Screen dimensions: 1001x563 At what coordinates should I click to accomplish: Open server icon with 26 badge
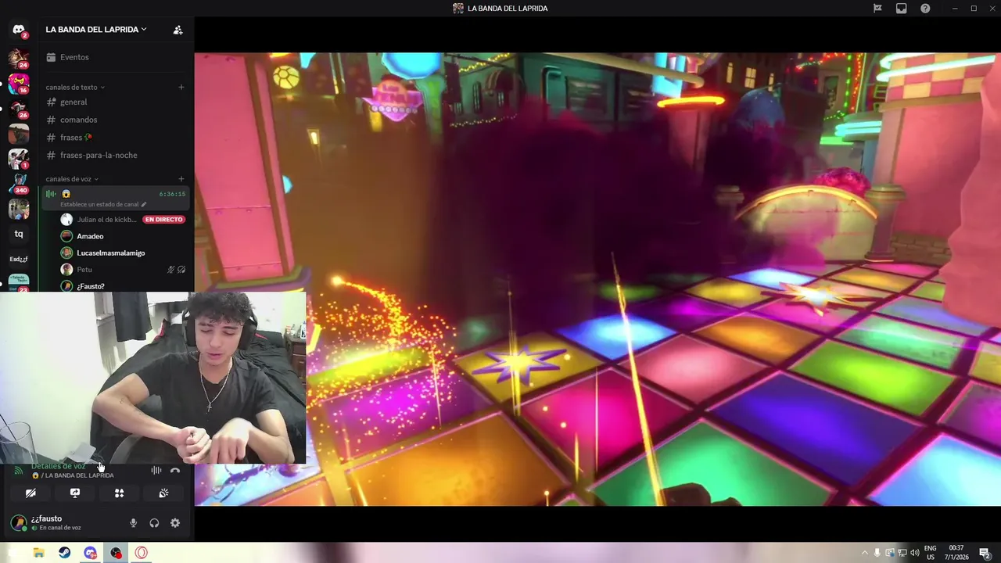coord(19,109)
